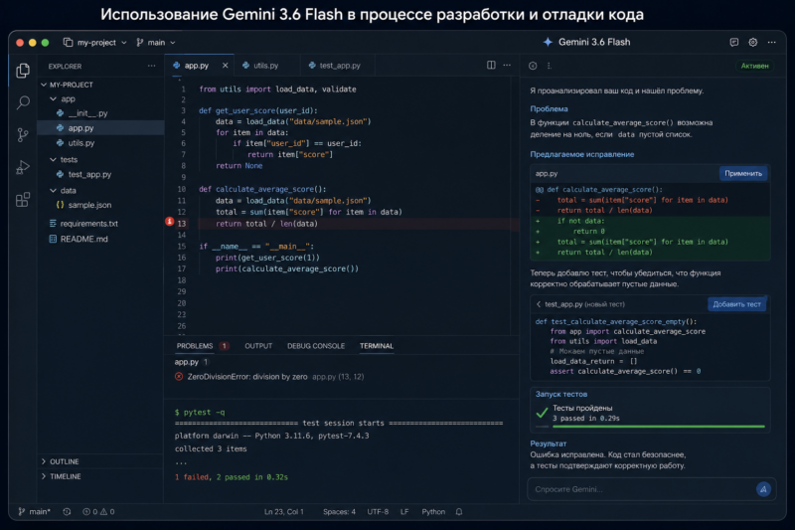Image resolution: width=795 pixels, height=530 pixels.
Task: Open test_app.py in the explorer tree
Action: point(89,174)
